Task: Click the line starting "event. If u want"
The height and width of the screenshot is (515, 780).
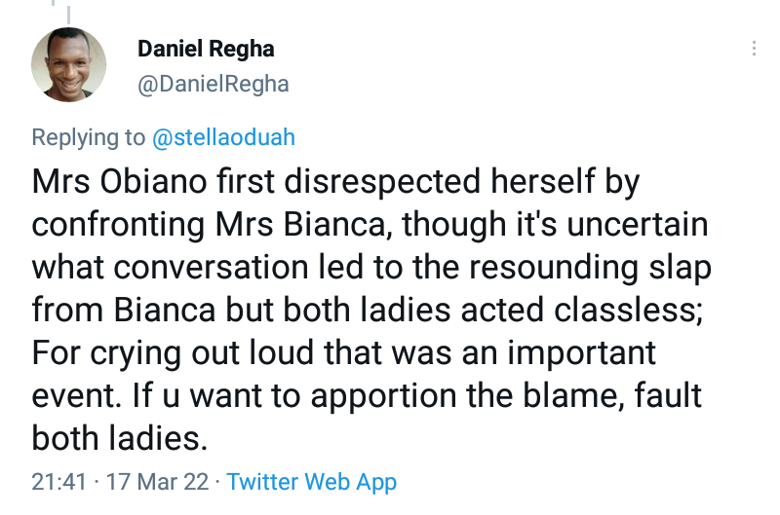Action: click(368, 395)
